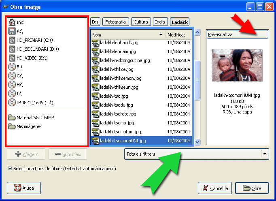Viewport: 276px width, 201px height.
Task: Click the ladakh-tsodu.jpg file icon
Action: [96, 105]
